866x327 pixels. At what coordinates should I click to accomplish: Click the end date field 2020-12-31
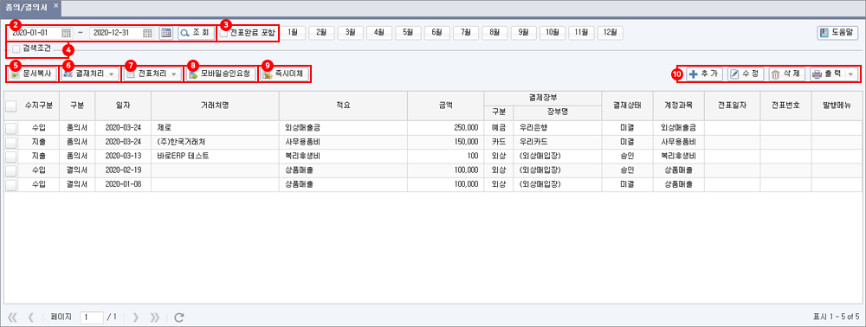click(x=116, y=33)
